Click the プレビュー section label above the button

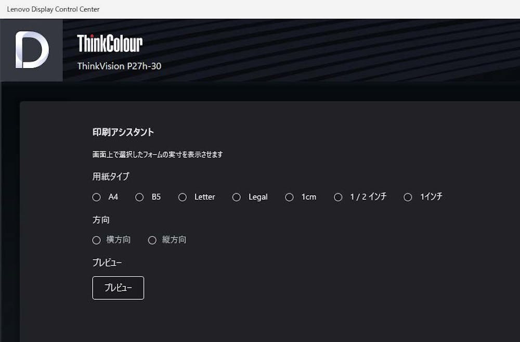pyautogui.click(x=107, y=263)
